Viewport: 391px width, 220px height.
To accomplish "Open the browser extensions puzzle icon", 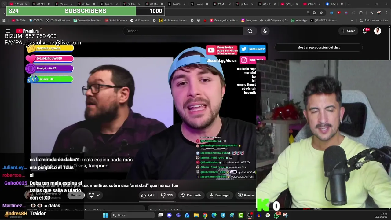I will tap(361, 13).
